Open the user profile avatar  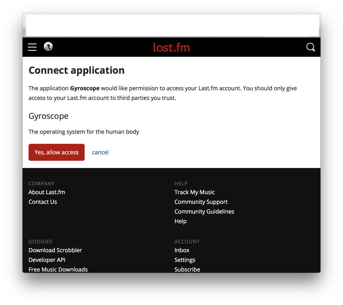48,46
